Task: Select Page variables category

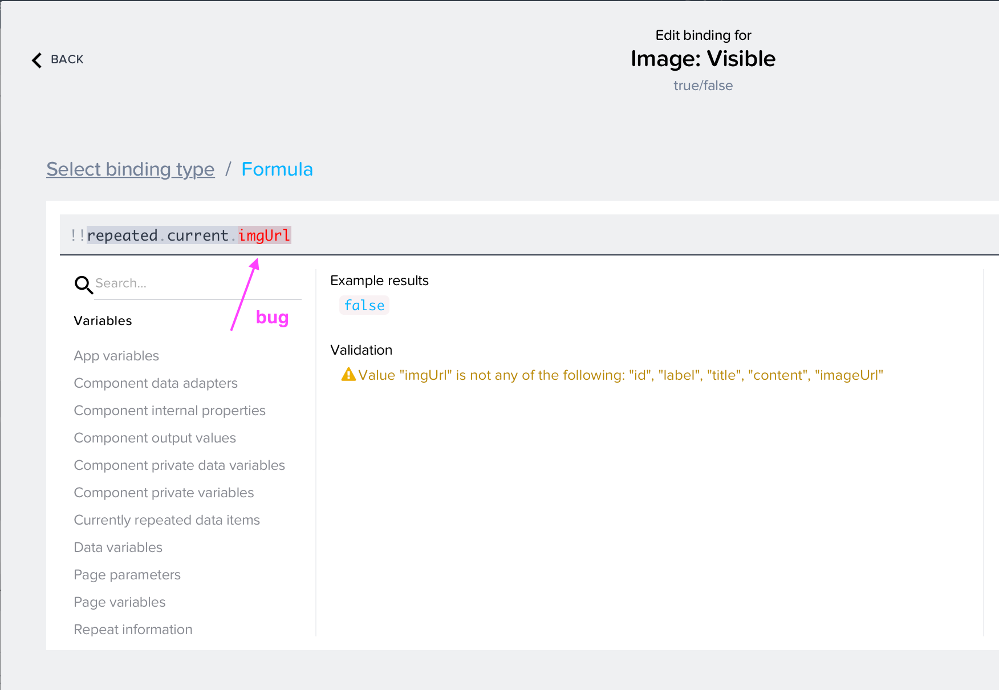Action: (x=120, y=602)
